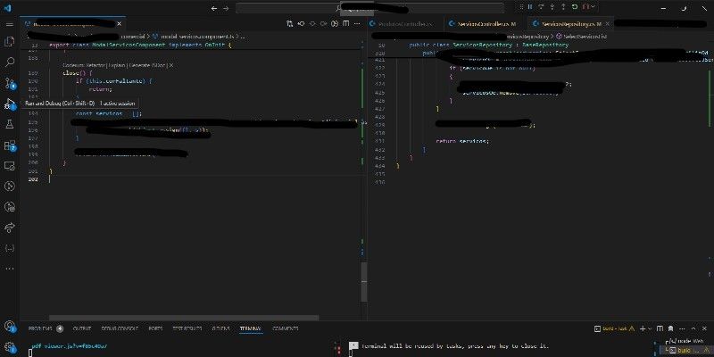This screenshot has width=714, height=357.
Task: Switch to the ServicosController.cs tab
Action: coord(486,24)
